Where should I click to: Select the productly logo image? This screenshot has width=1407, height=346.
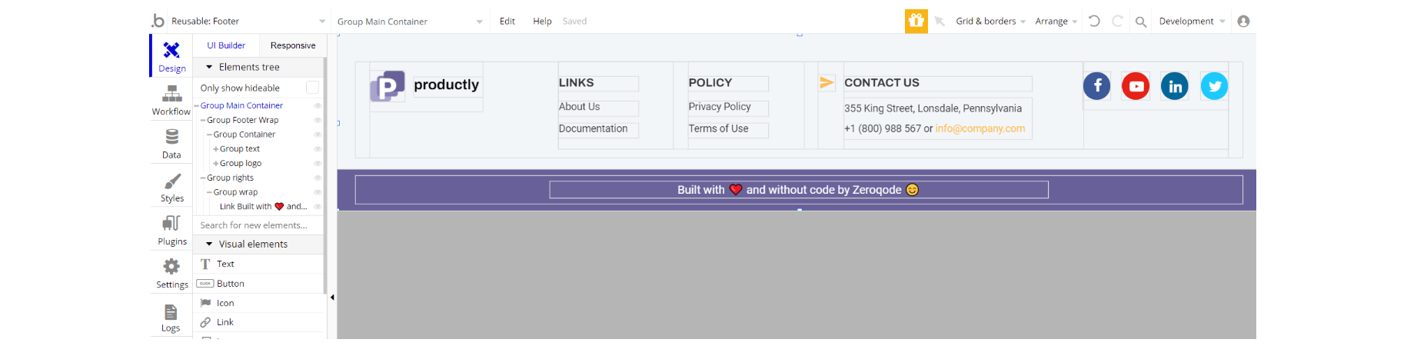[x=388, y=86]
